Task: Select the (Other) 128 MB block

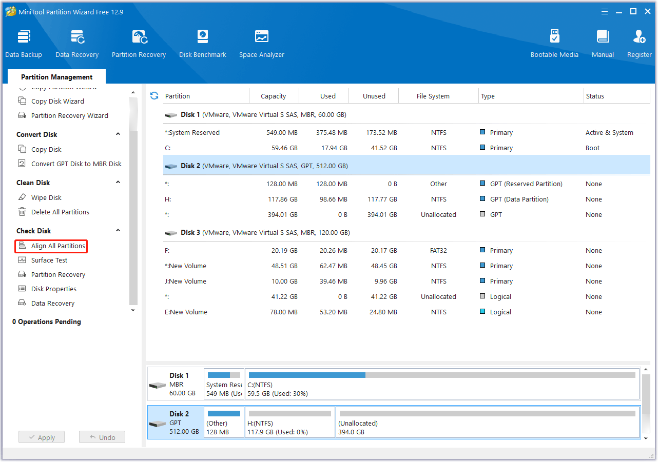Action: (x=224, y=423)
